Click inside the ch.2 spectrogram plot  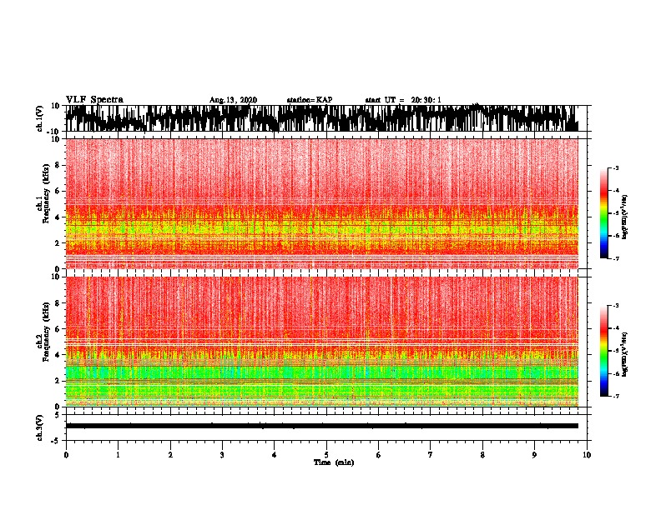[x=322, y=342]
